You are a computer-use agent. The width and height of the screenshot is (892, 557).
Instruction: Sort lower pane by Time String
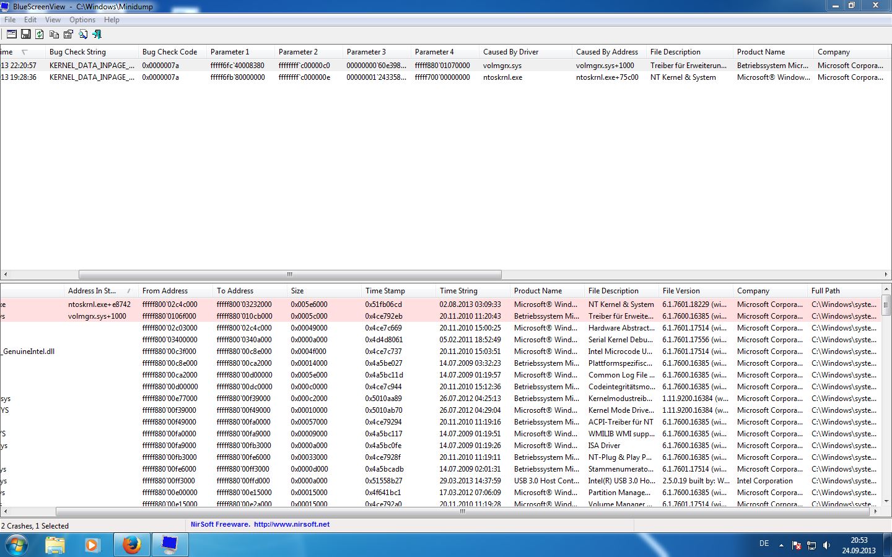point(473,291)
